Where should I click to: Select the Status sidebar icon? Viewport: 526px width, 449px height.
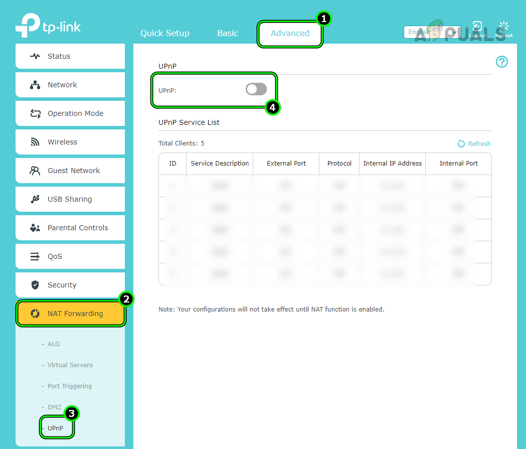coord(34,56)
